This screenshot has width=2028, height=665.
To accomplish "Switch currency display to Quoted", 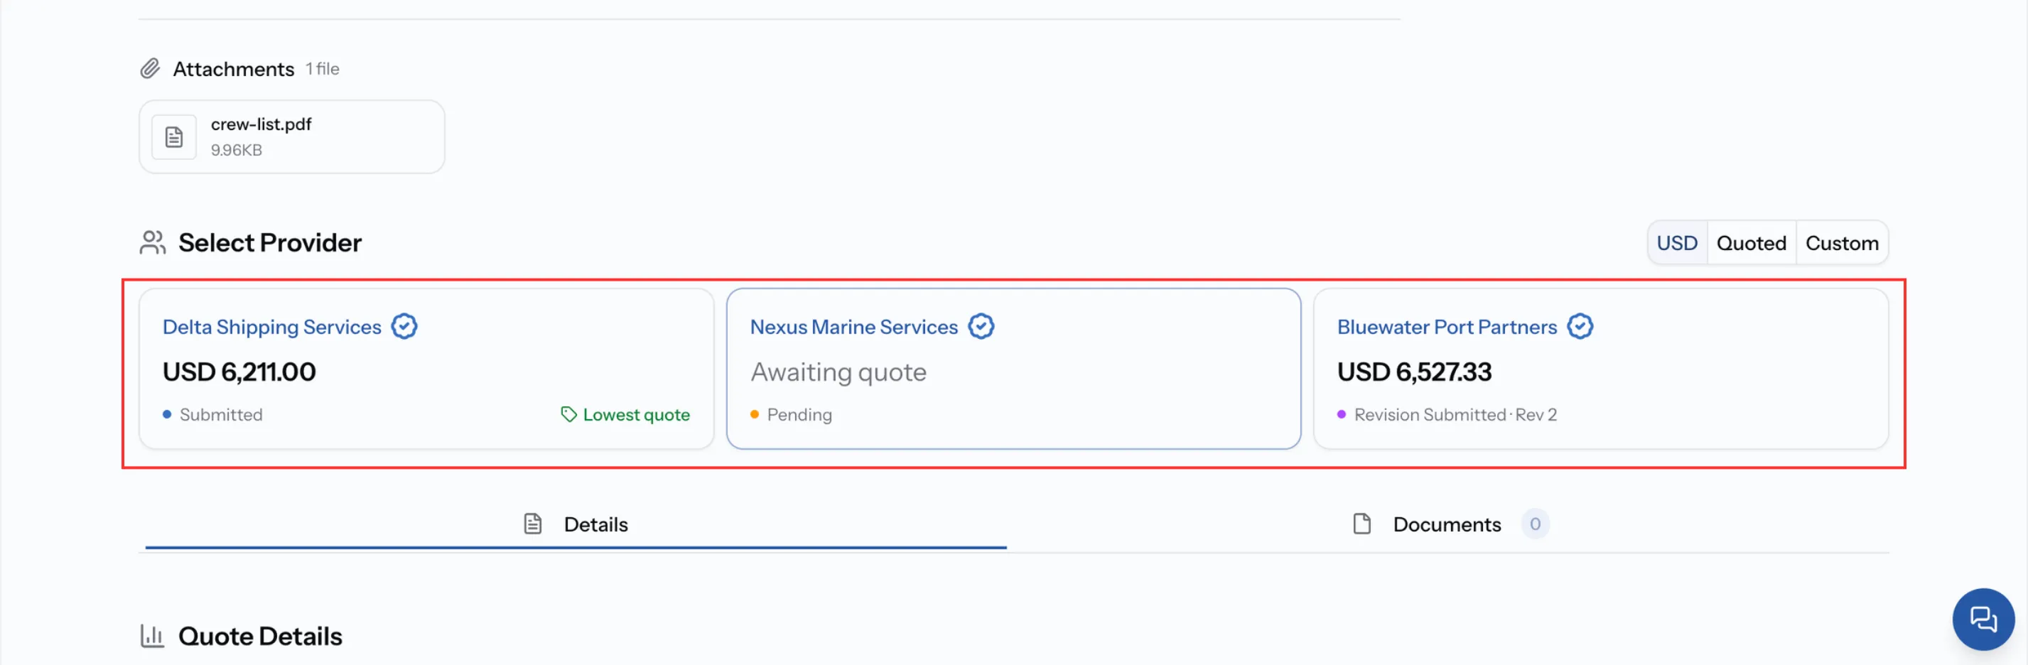I will pos(1751,242).
